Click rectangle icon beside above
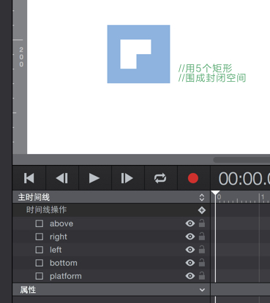This screenshot has width=270, height=303. (x=40, y=223)
